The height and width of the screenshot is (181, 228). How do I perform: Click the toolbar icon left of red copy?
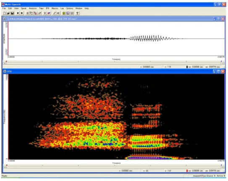point(31,13)
